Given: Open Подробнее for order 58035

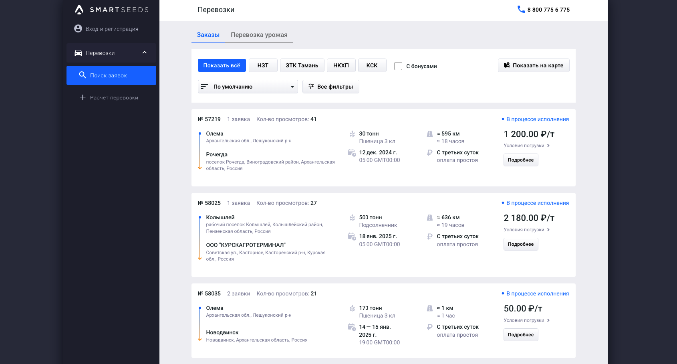Looking at the screenshot, I should 520,335.
